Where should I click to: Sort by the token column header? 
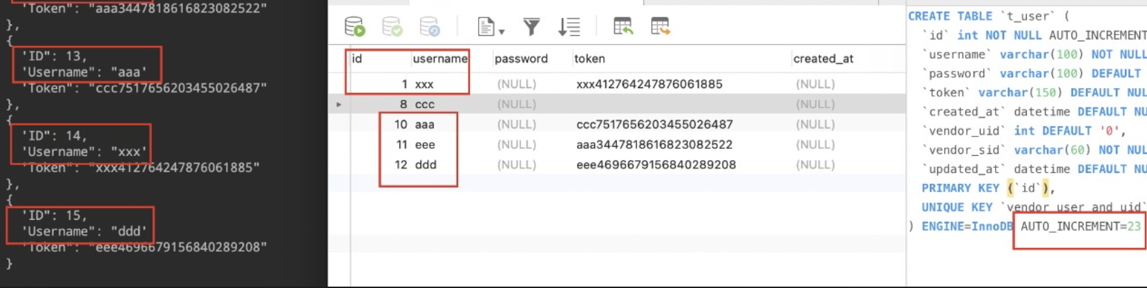click(x=589, y=59)
